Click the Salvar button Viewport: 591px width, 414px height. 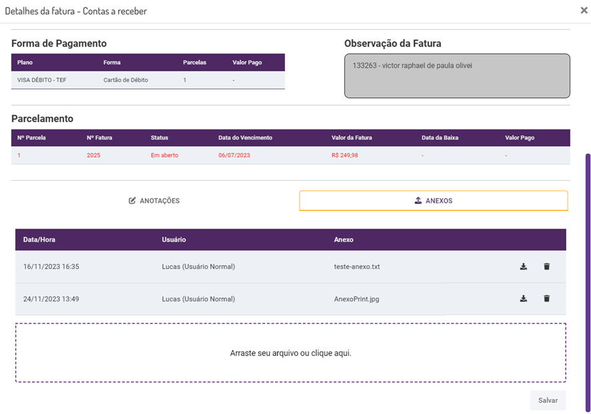pos(548,400)
